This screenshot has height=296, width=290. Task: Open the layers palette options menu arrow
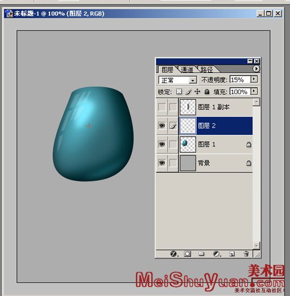256,69
